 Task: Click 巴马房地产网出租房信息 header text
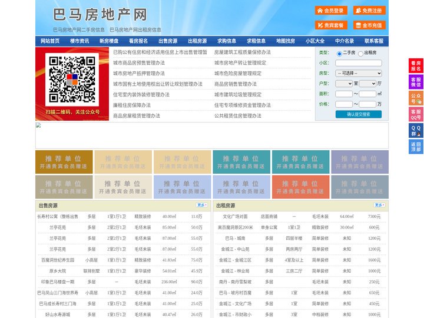click(135, 30)
